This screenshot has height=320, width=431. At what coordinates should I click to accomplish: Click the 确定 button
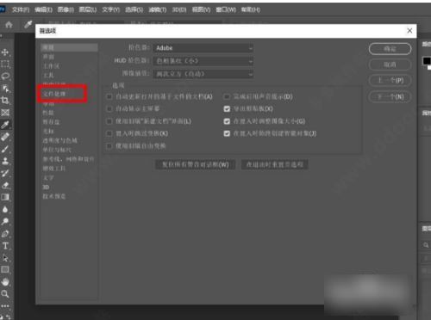[390, 49]
